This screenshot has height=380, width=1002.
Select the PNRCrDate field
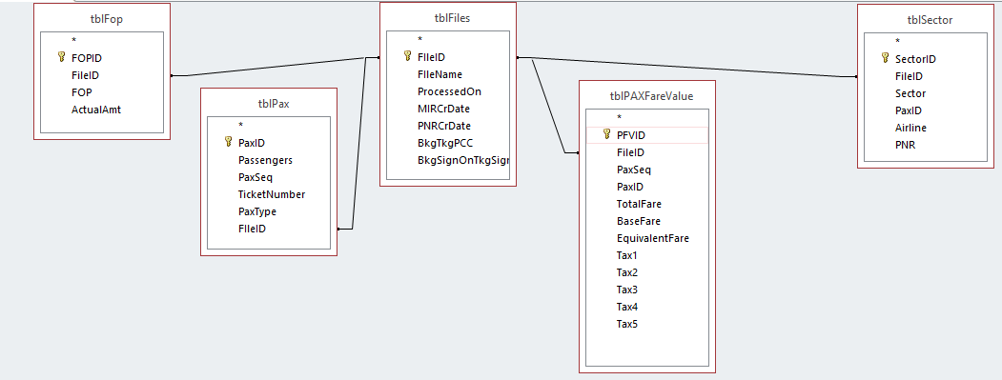tap(448, 126)
